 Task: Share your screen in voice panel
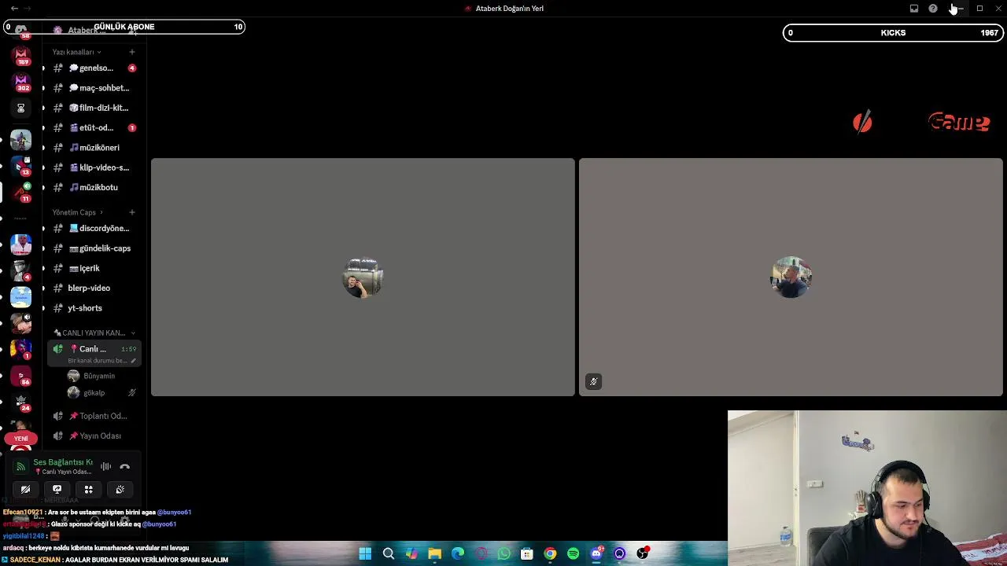(x=57, y=489)
